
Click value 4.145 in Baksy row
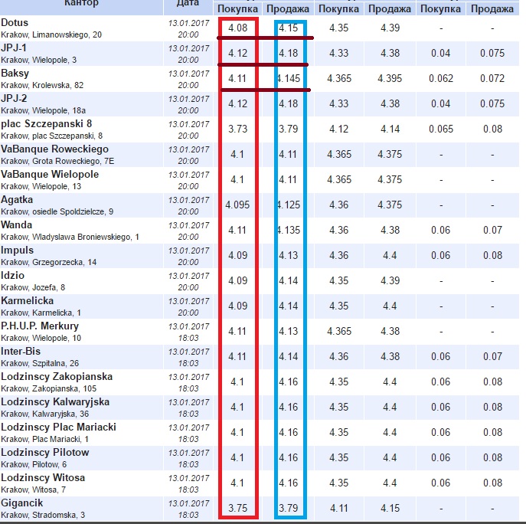289,79
